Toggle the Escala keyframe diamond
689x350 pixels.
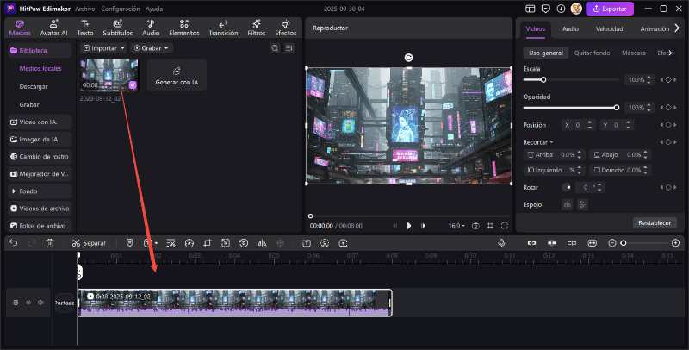667,80
